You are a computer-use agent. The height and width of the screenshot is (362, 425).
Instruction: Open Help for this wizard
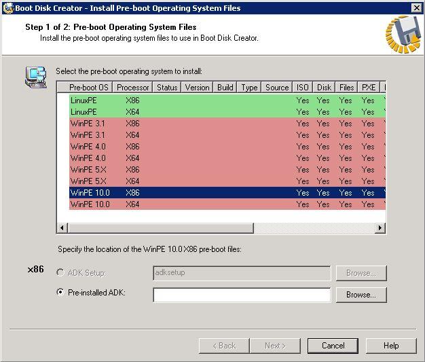click(391, 346)
